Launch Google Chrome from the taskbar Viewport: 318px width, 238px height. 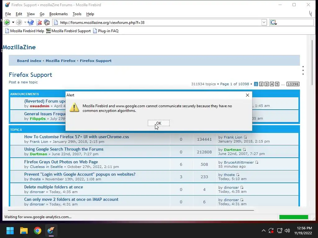coord(38,231)
